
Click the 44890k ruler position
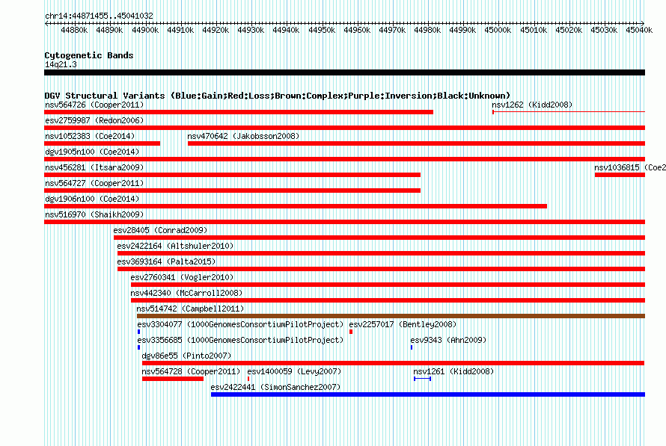[x=109, y=30]
